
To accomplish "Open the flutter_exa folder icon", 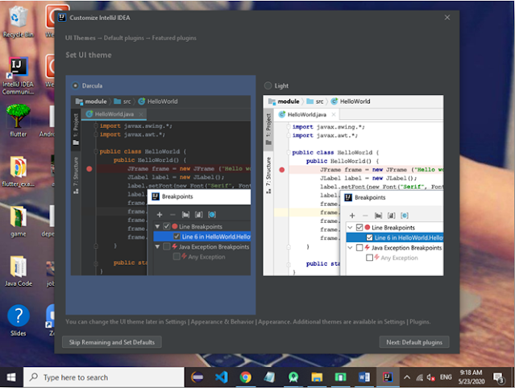I will point(18,171).
